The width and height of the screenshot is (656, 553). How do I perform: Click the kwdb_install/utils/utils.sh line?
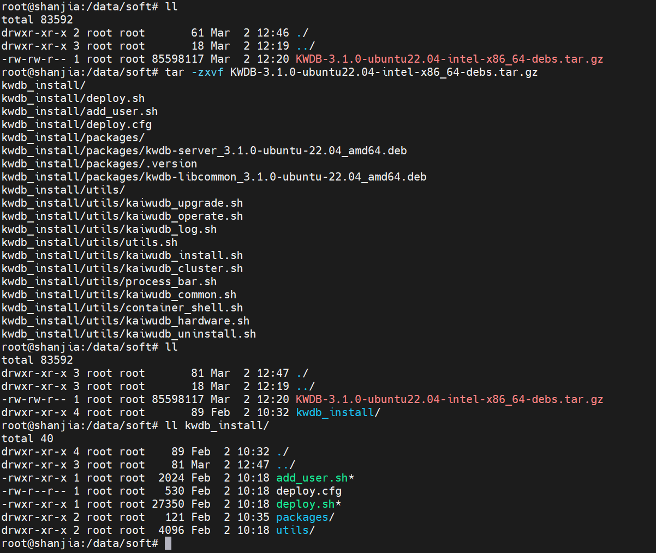pyautogui.click(x=90, y=242)
